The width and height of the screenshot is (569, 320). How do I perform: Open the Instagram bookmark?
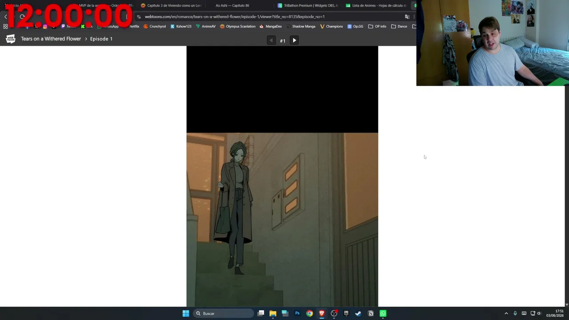coord(45,27)
